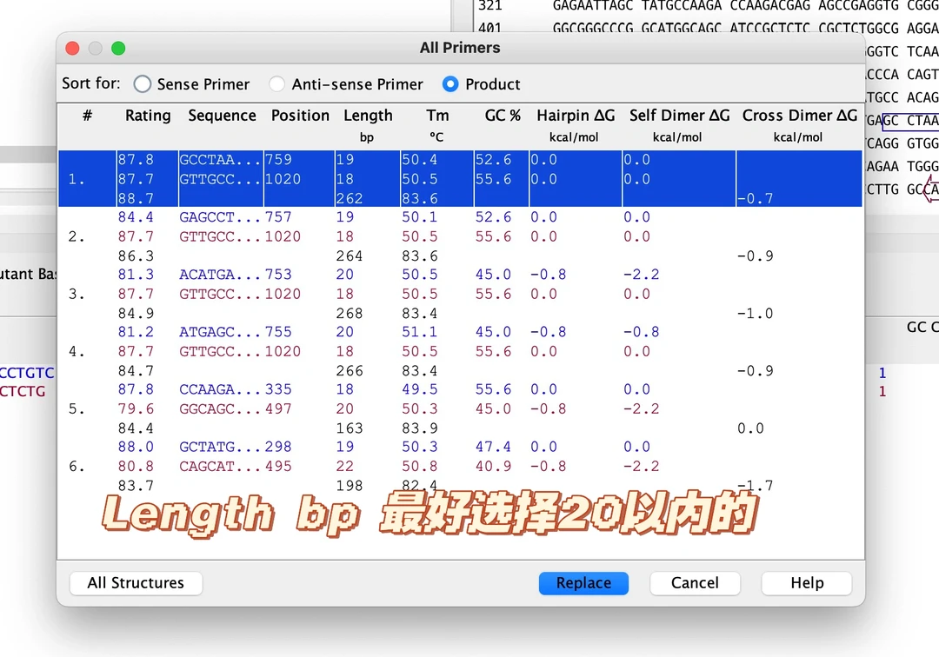Click the Cancel button

point(695,583)
